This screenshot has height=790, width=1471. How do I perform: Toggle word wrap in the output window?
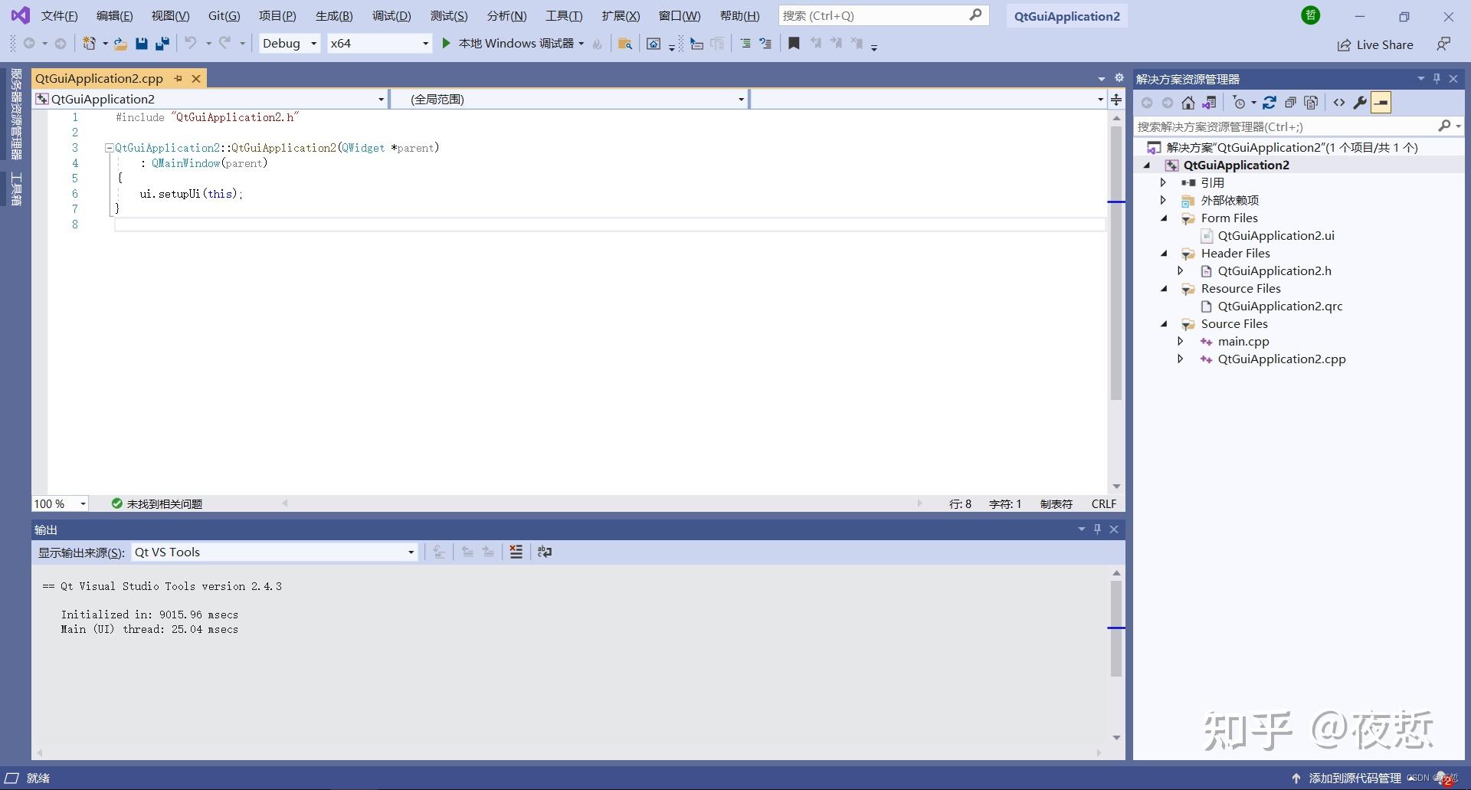(x=545, y=552)
